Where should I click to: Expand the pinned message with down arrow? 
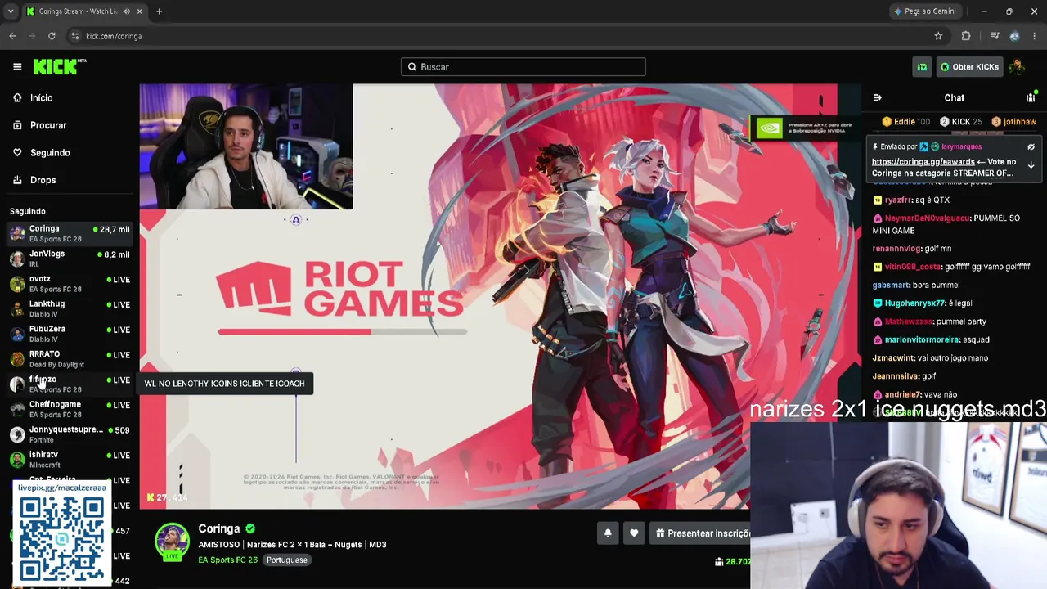[1031, 165]
